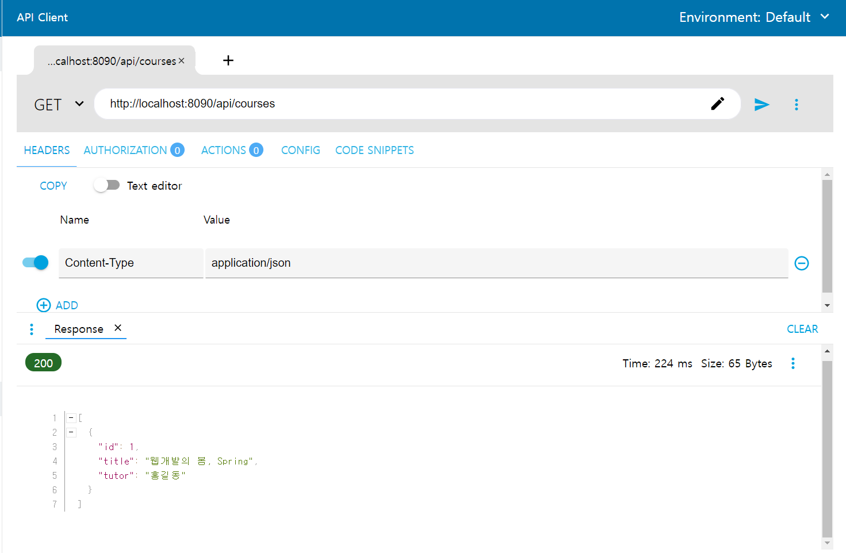Open the CONFIG tab
The image size is (846, 553).
coord(300,150)
